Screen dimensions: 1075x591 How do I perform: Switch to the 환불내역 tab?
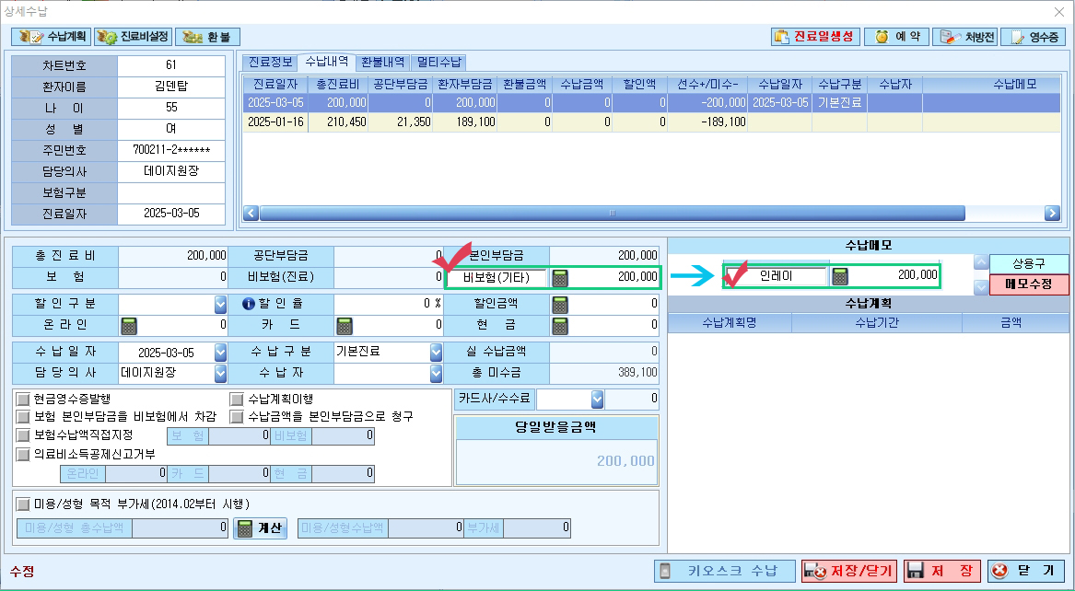tap(382, 62)
